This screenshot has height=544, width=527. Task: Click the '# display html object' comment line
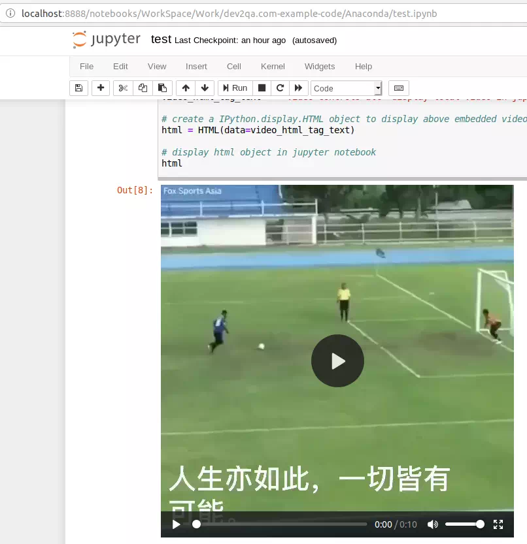click(269, 152)
